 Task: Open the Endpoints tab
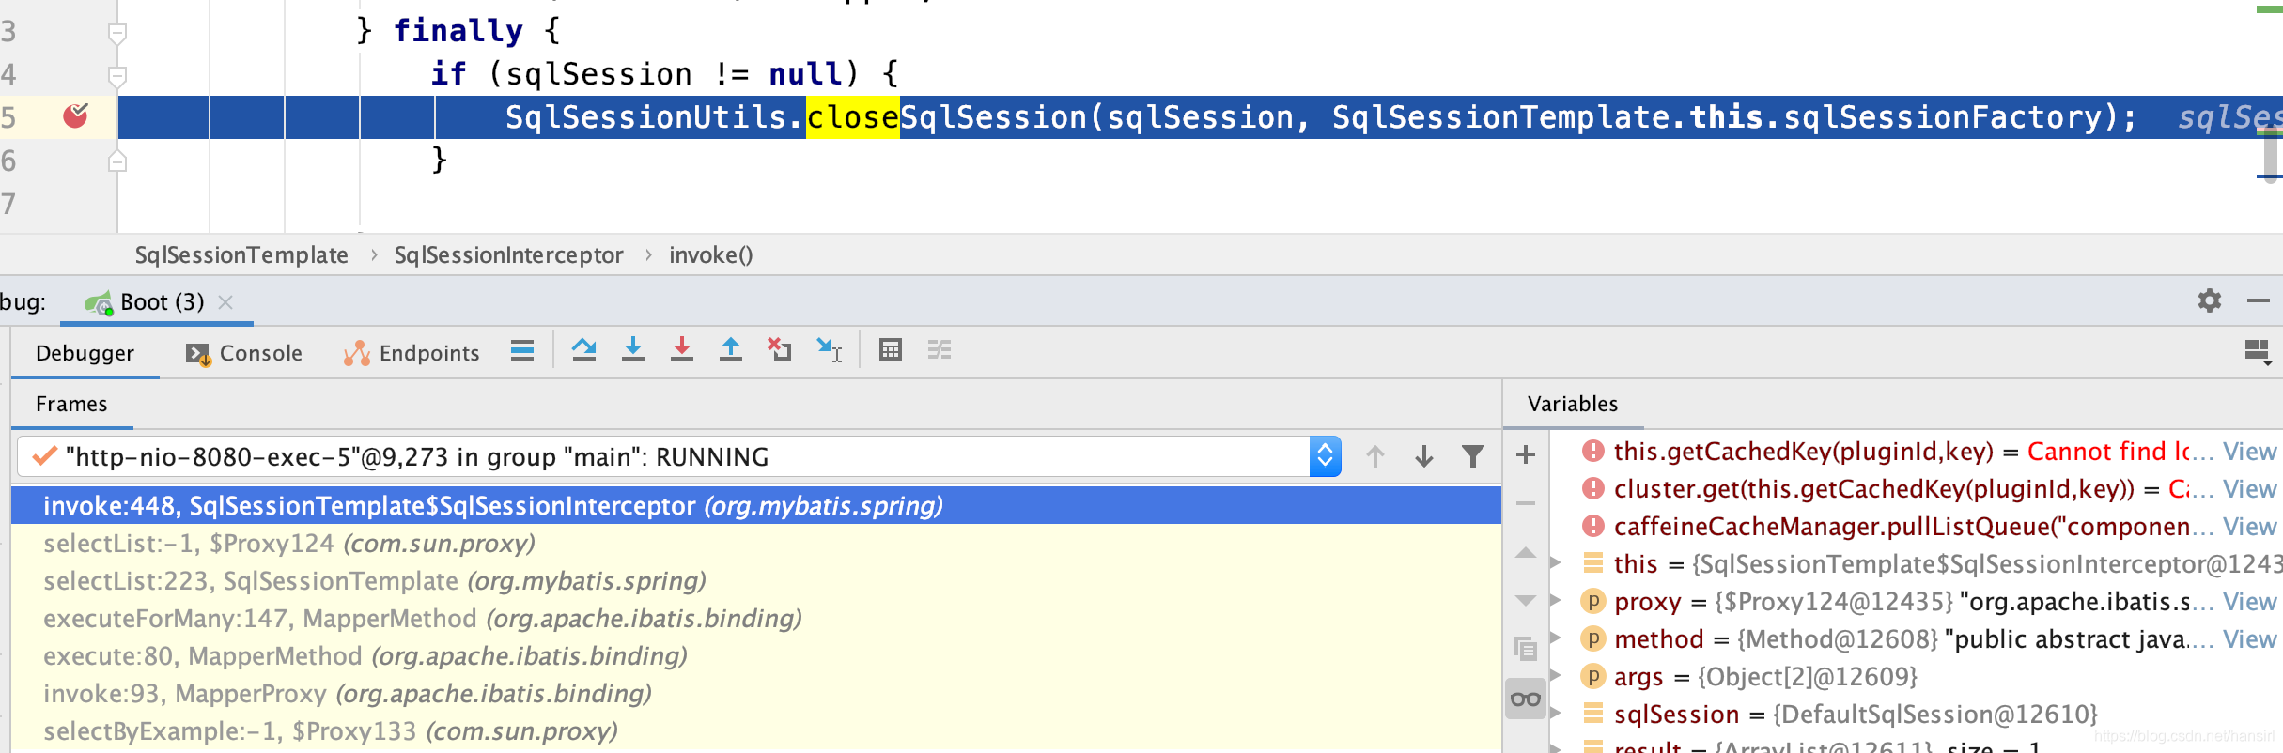(412, 353)
